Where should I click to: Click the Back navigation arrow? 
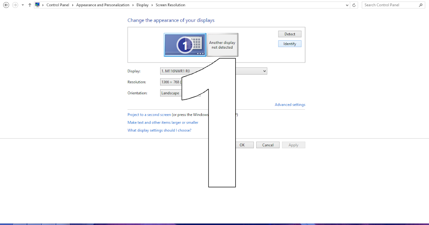tap(6, 5)
